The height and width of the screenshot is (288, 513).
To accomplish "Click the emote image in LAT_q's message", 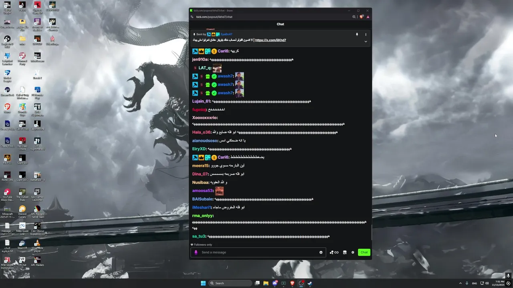I will pos(217,68).
